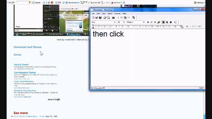Open Print Preview from WordPad toolbar
The image size is (212, 119).
(108, 18)
